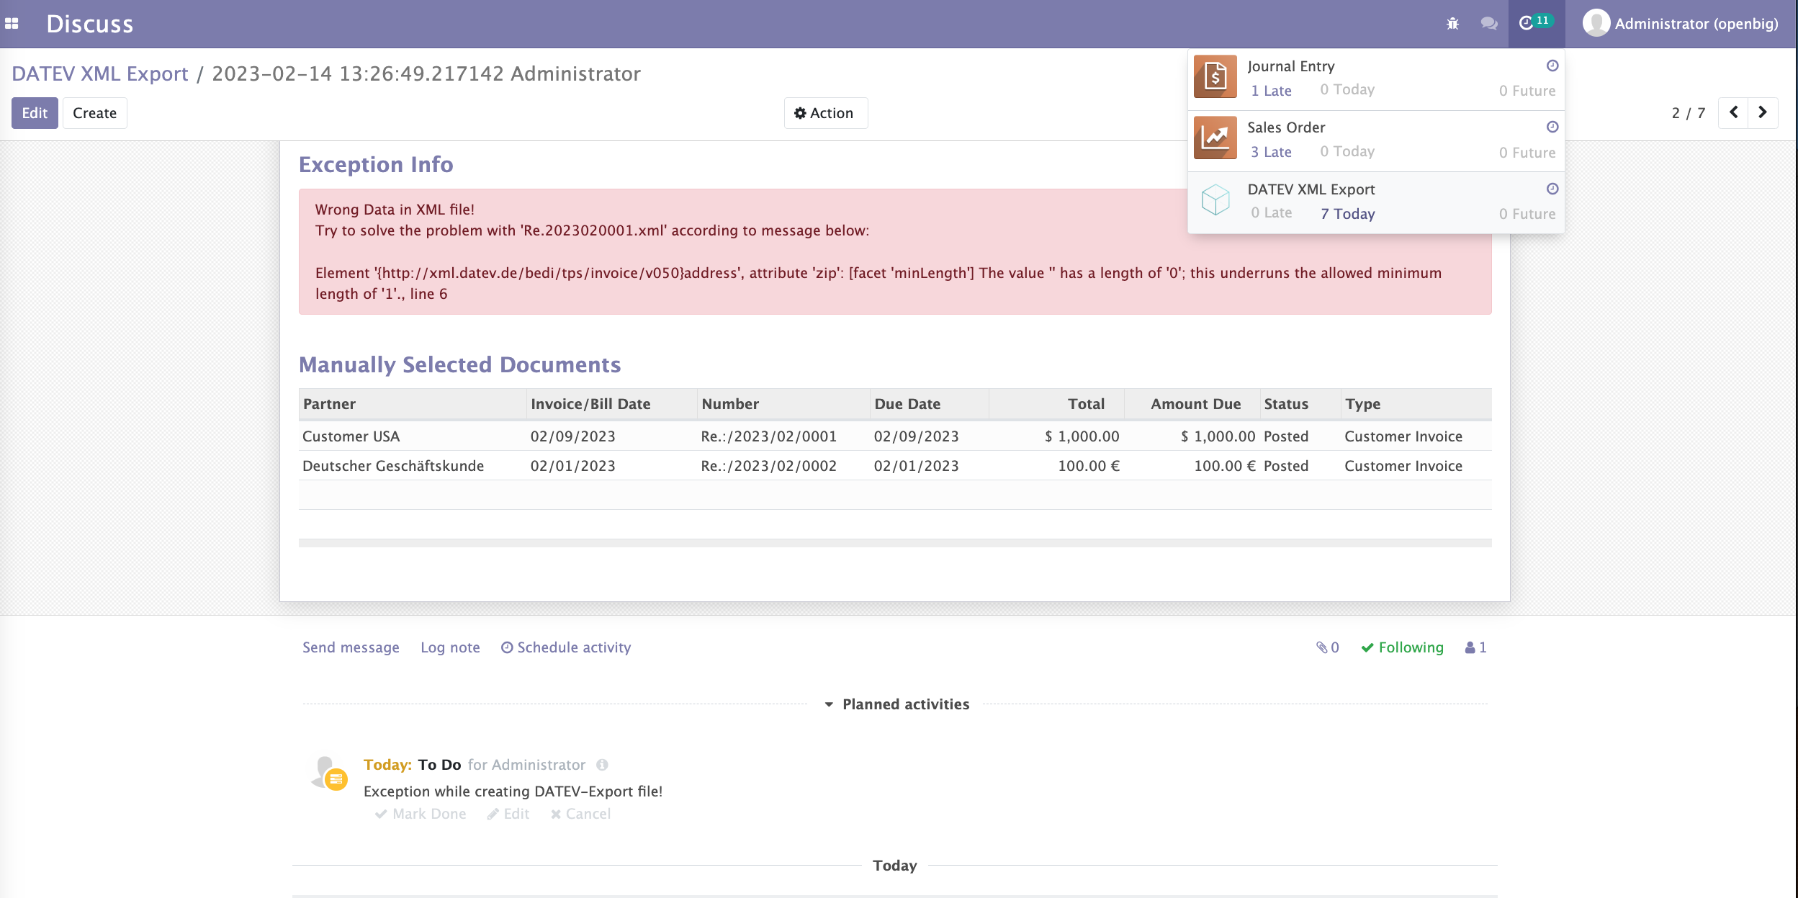The height and width of the screenshot is (898, 1798).
Task: Switch to the Send message tab
Action: point(351,647)
